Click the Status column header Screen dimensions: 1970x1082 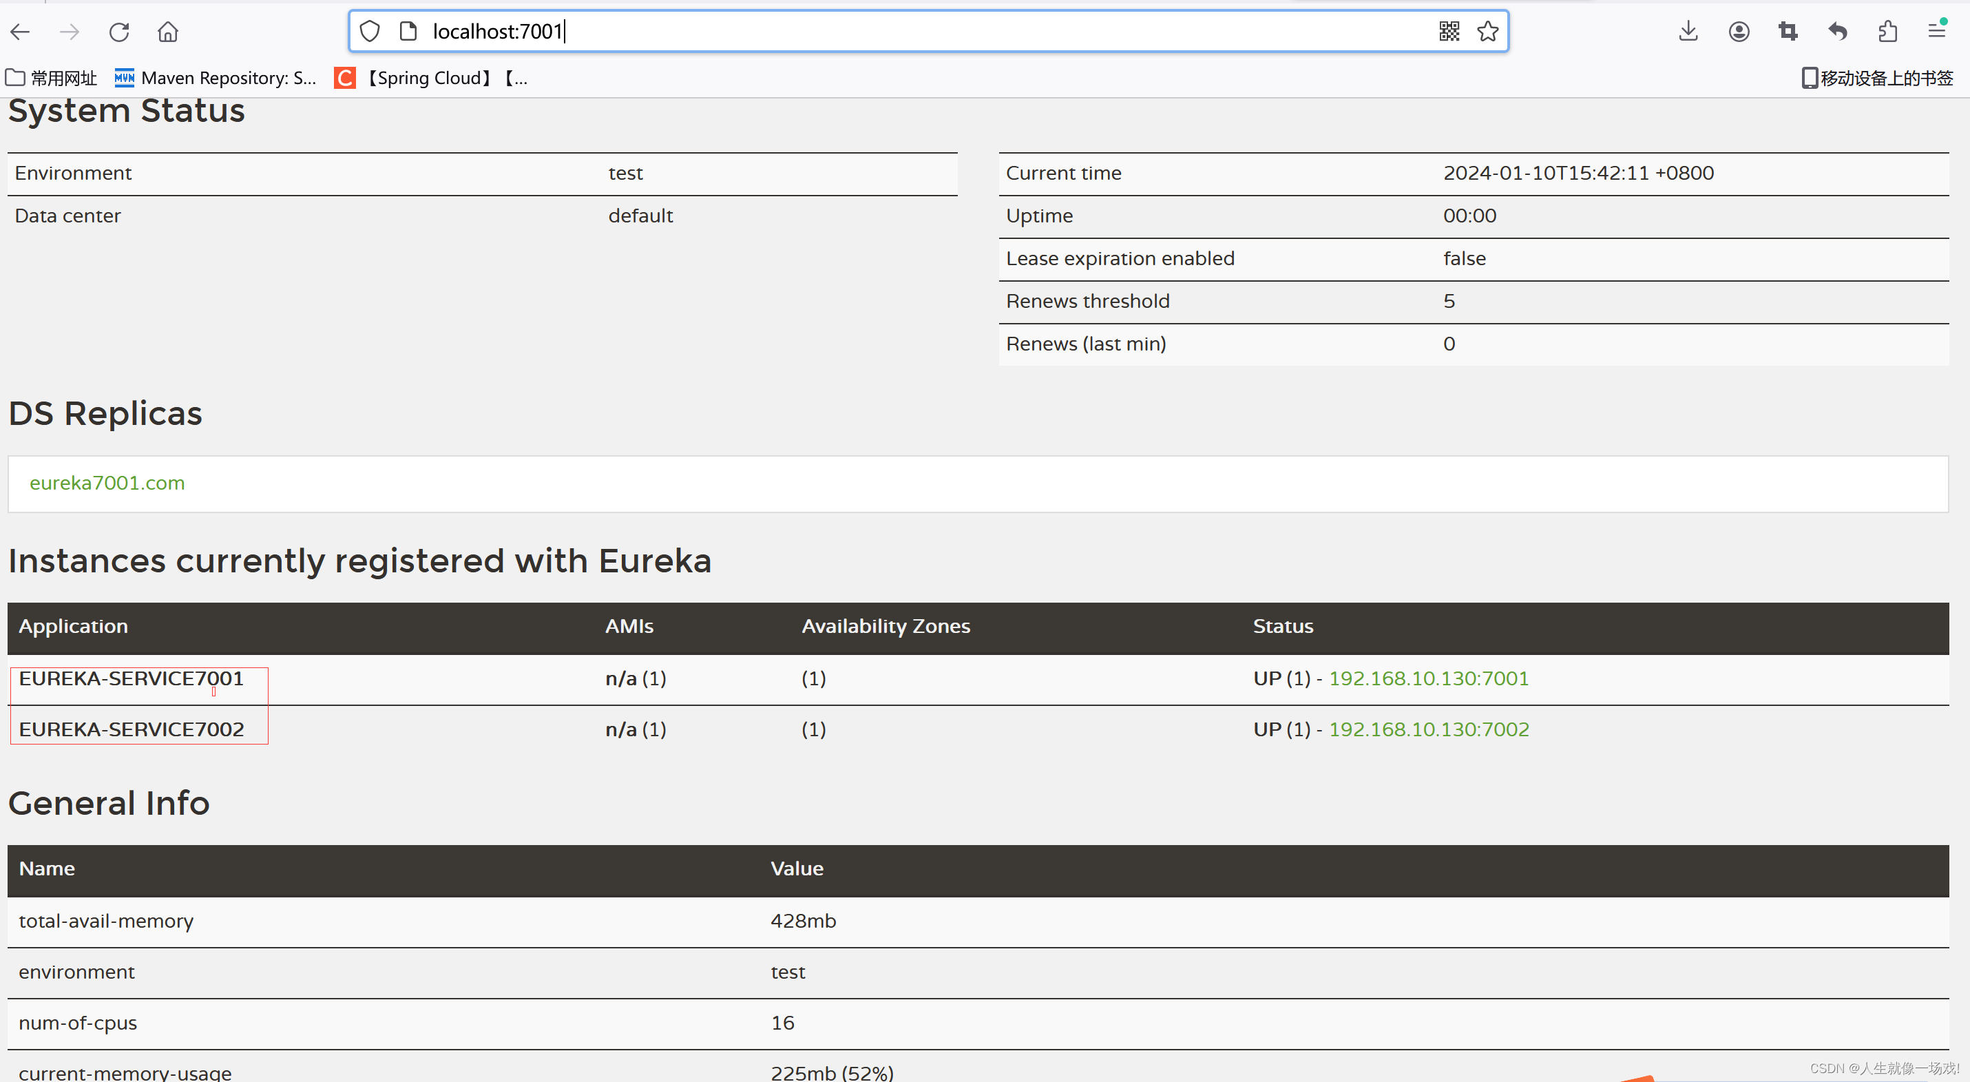coord(1283,626)
